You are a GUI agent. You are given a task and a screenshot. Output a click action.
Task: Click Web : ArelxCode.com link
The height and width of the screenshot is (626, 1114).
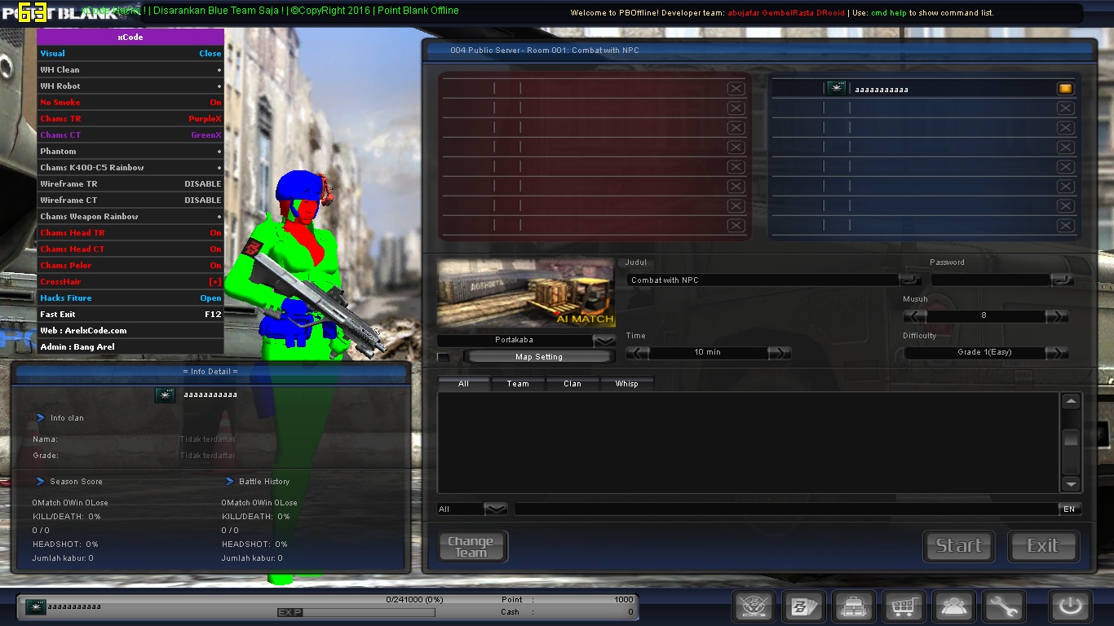[130, 330]
